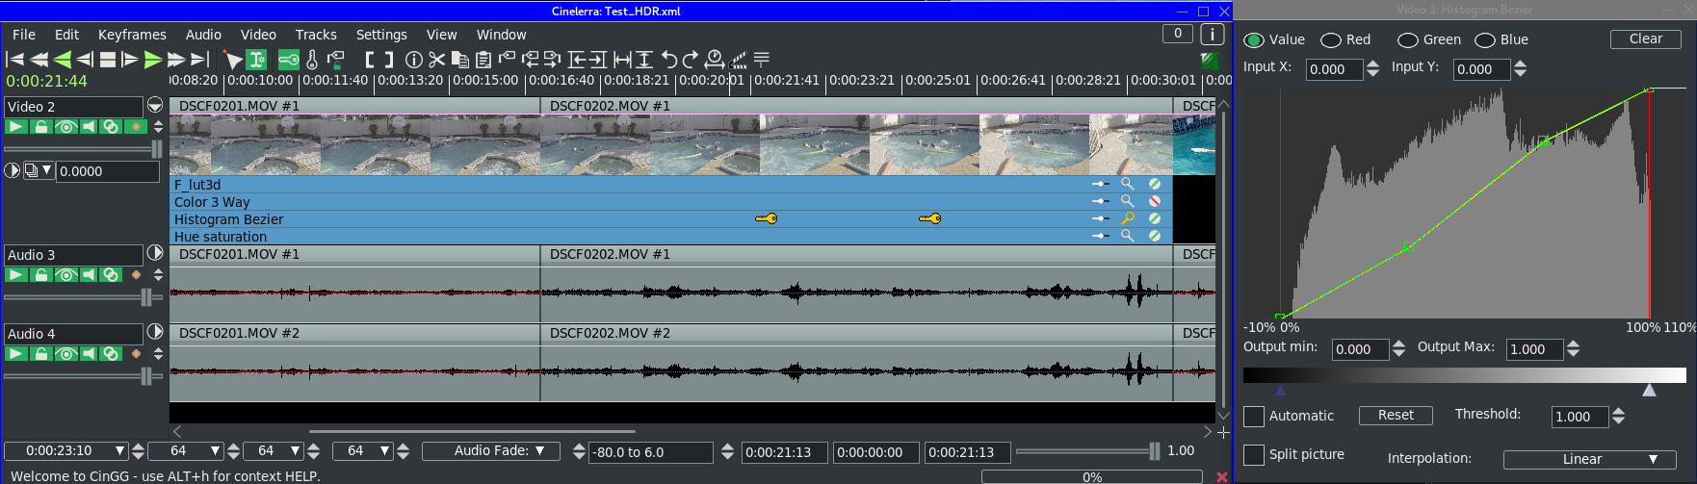The height and width of the screenshot is (484, 1697).
Task: Open the Tracks menu
Action: coord(316,35)
